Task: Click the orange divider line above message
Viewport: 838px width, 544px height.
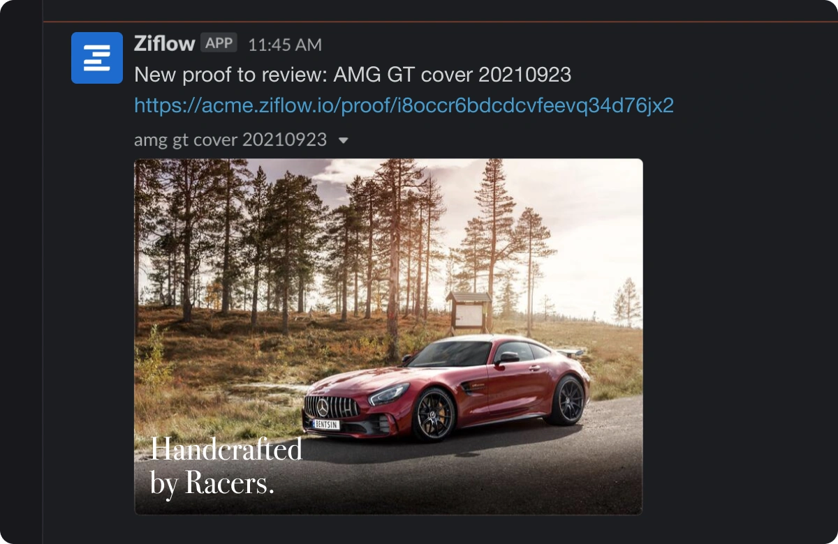Action: point(440,22)
